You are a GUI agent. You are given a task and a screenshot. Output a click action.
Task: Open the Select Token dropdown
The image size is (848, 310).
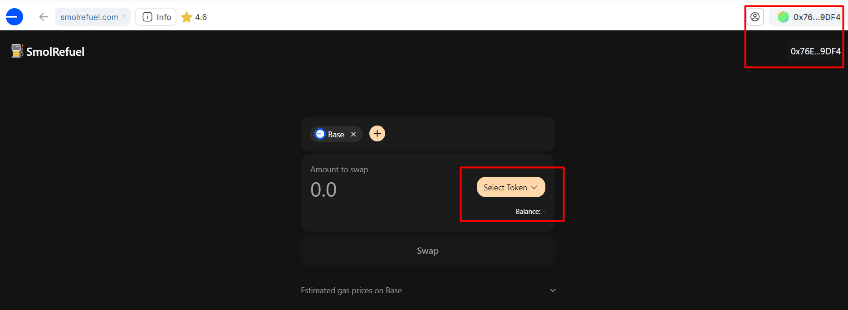tap(511, 187)
